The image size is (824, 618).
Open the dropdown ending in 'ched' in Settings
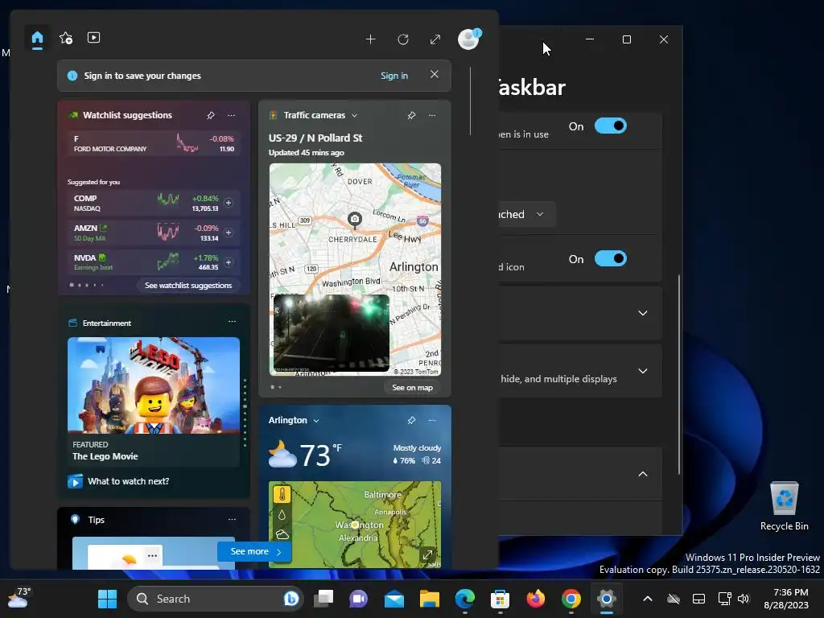point(525,214)
